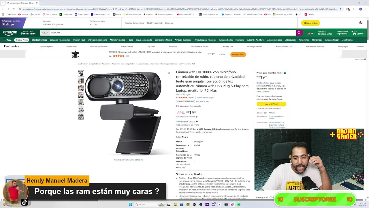Screen dimensions: 369x208
Task: Open the Todo hamburger menu
Action: 7,40
